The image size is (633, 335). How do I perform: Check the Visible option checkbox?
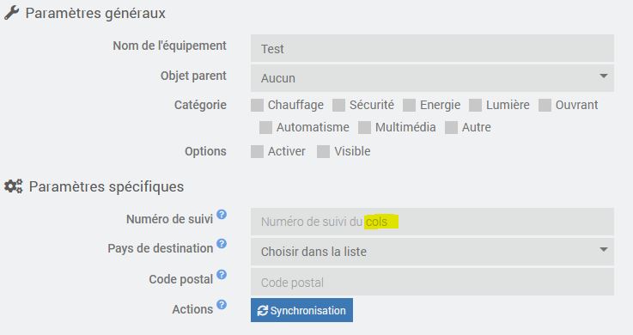(323, 151)
